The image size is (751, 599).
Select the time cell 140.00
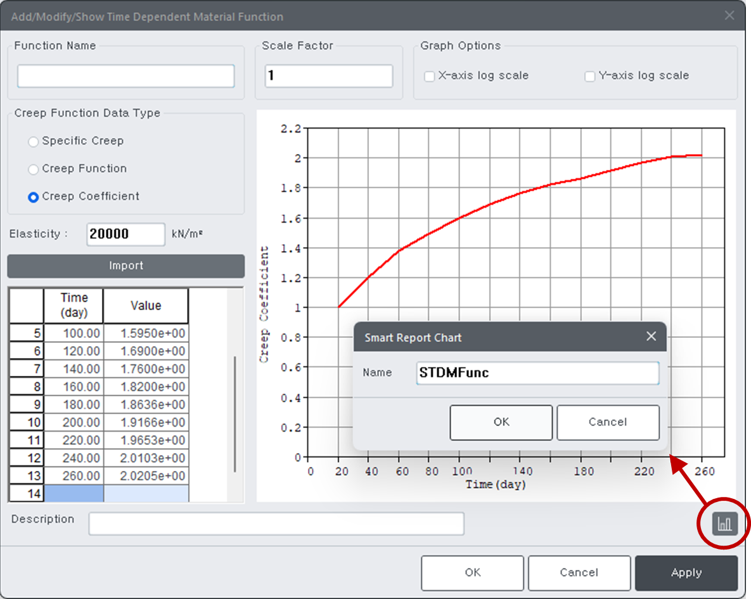[74, 368]
